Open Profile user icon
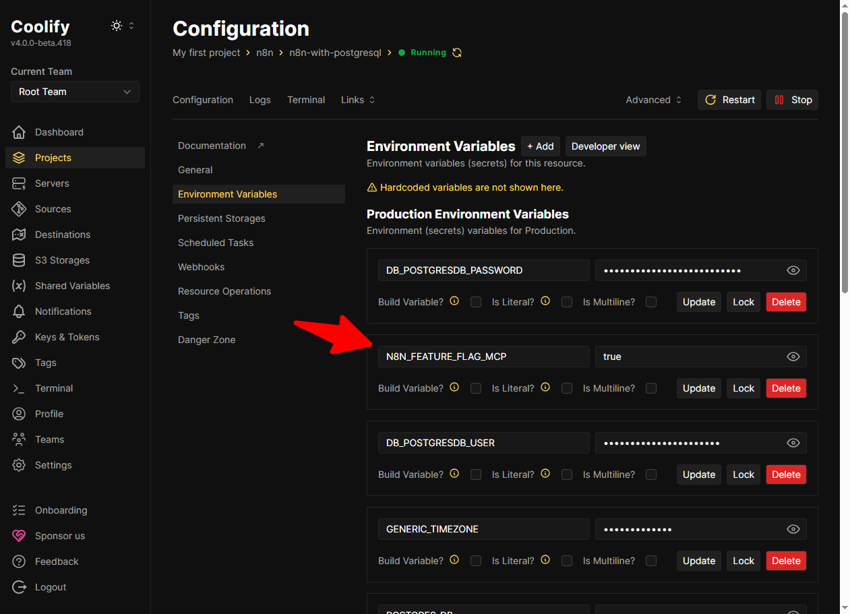 point(19,414)
